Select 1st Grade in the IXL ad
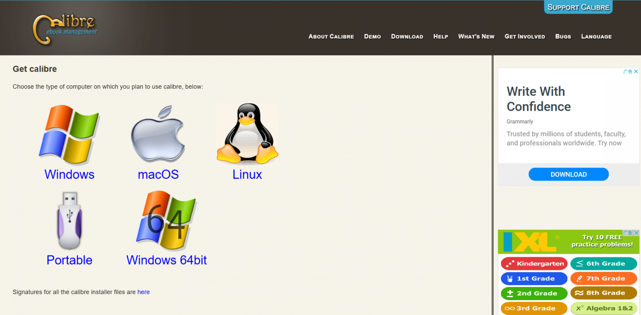 (x=534, y=279)
